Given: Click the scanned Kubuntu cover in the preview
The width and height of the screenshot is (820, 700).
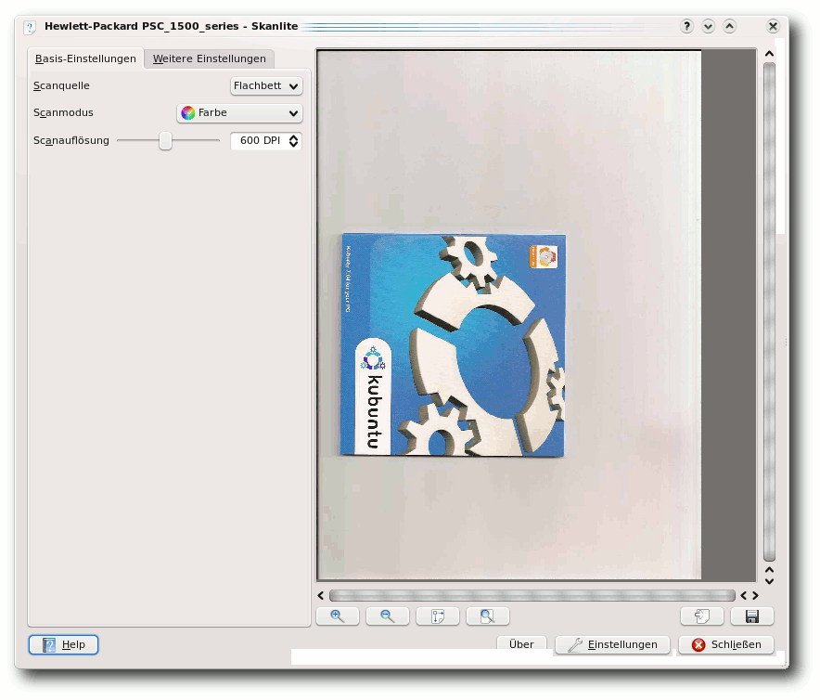Looking at the screenshot, I should tap(453, 345).
